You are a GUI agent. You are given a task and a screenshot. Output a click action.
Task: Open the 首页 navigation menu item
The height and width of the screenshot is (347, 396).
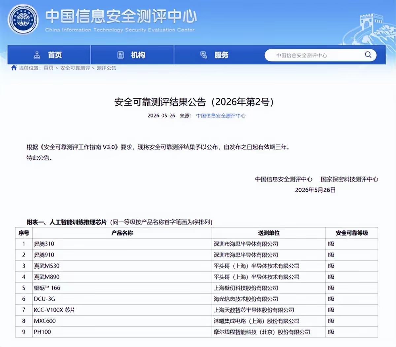coord(49,55)
